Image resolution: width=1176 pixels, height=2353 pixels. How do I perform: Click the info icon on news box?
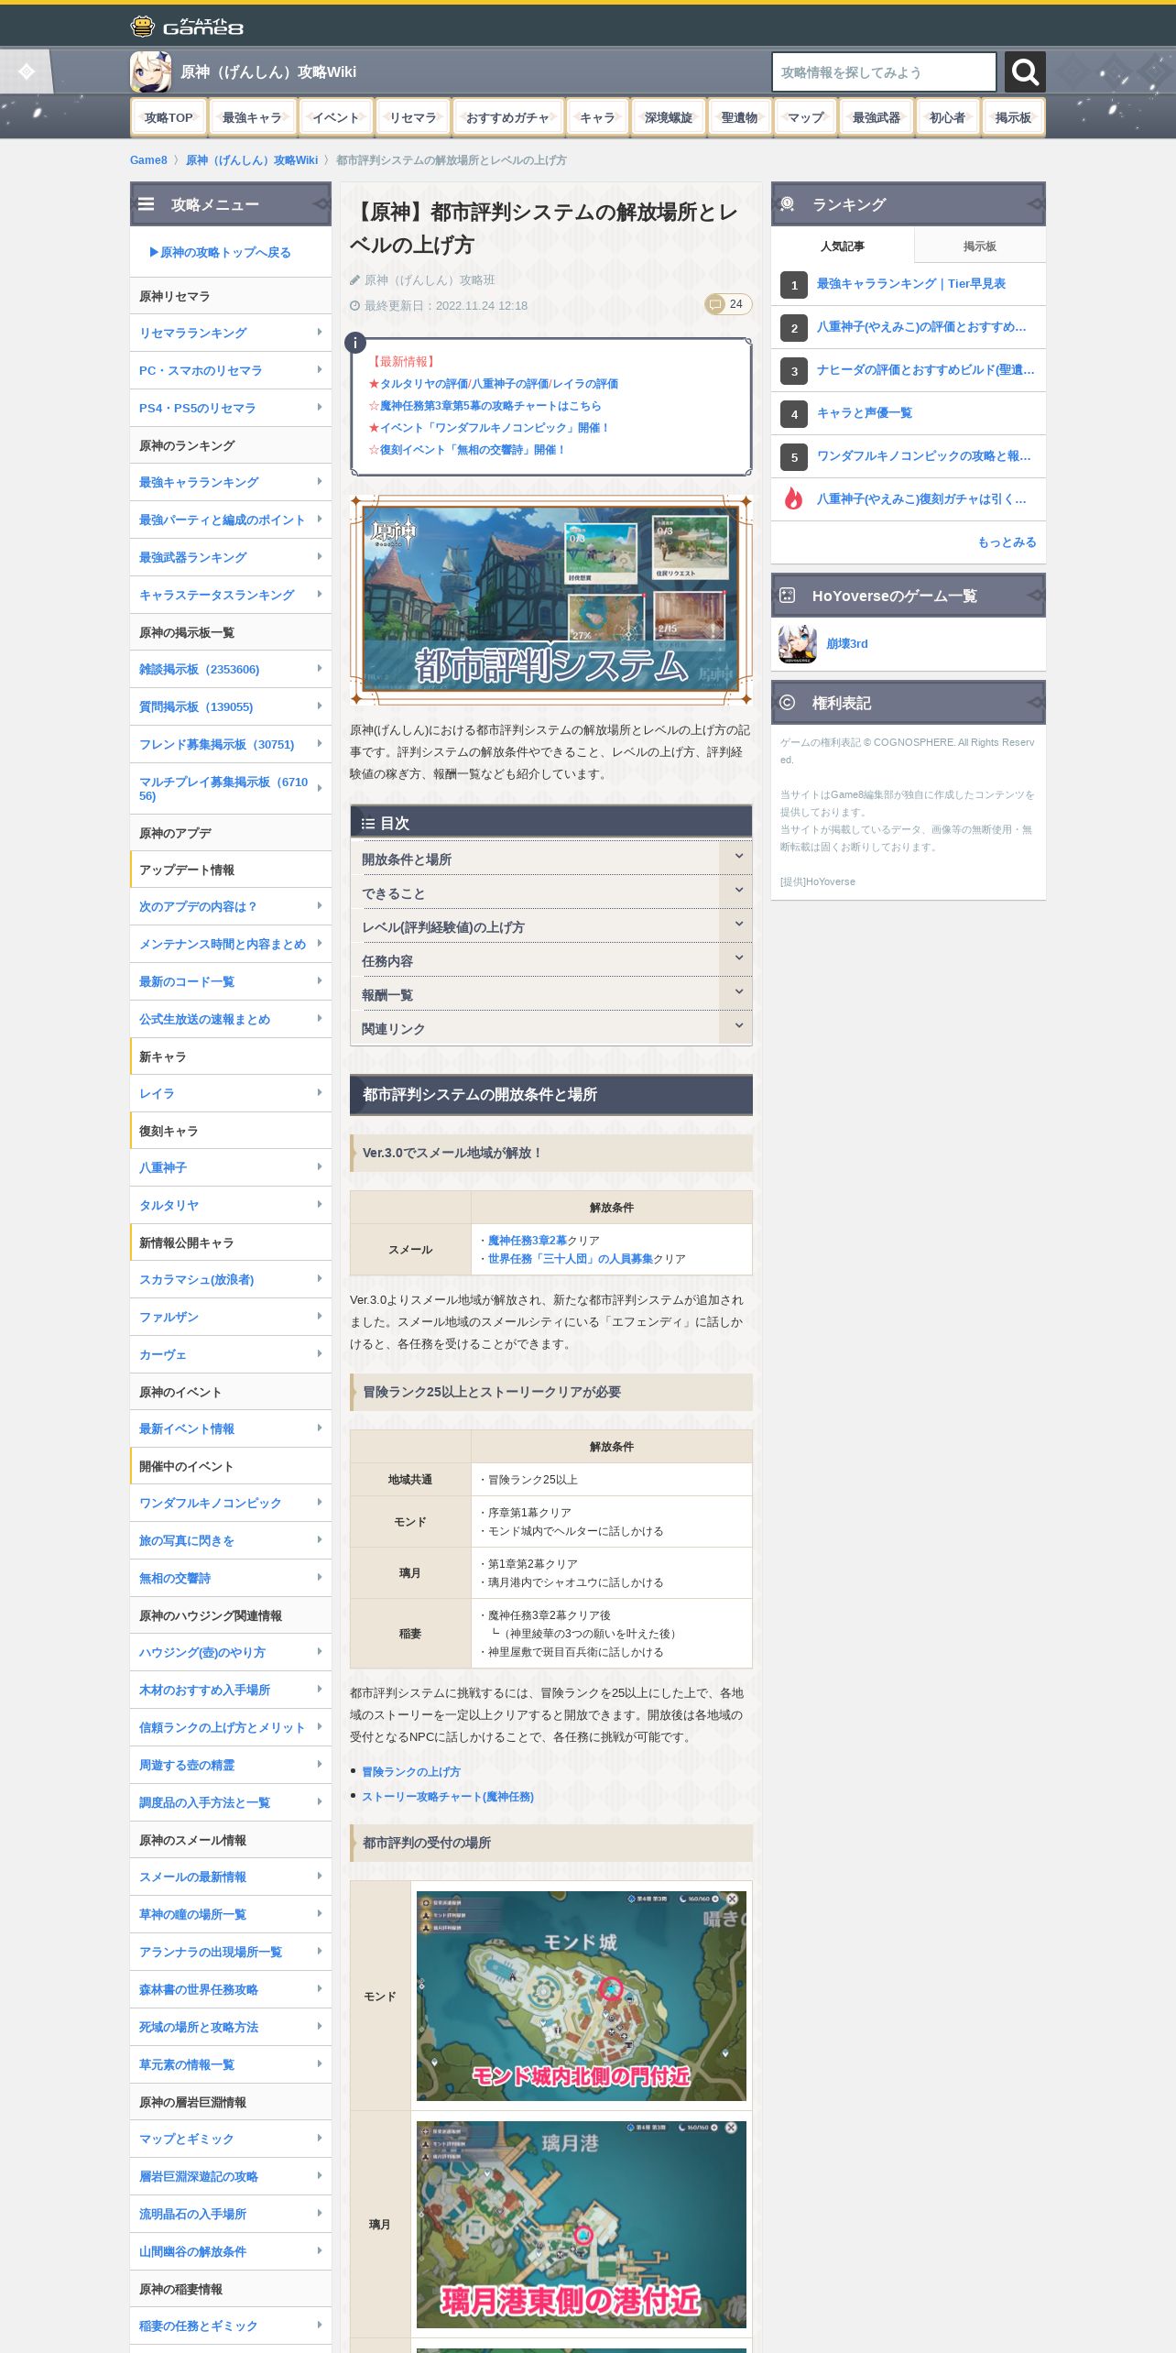tap(354, 343)
